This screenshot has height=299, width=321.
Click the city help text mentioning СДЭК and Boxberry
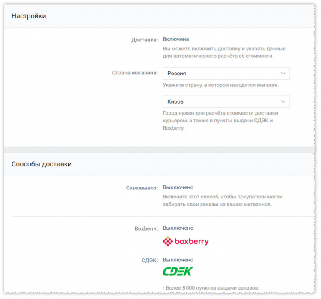220,121
